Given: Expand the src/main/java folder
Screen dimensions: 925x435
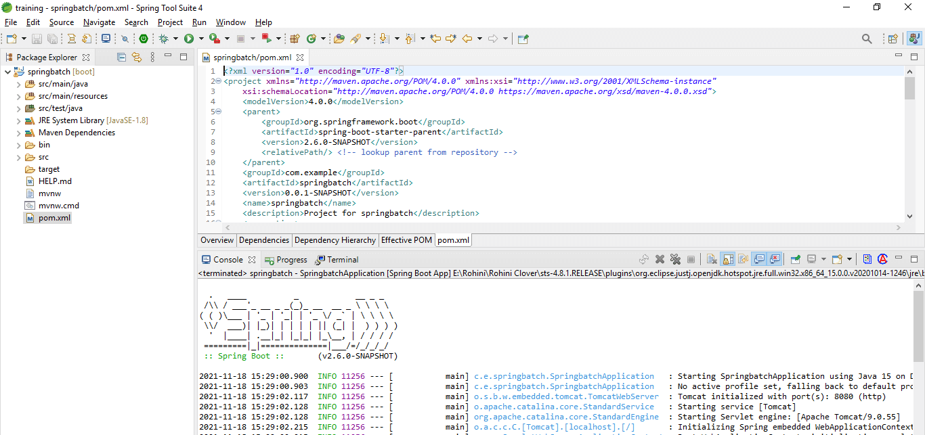Looking at the screenshot, I should [18, 85].
